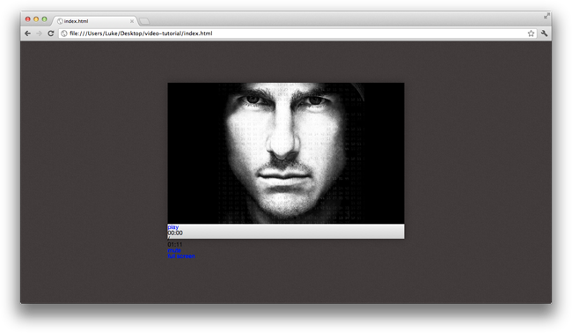Viewport: 572px width, 333px height.
Task: Enter browser full screen via top-right arrows icon
Action: pos(546,16)
